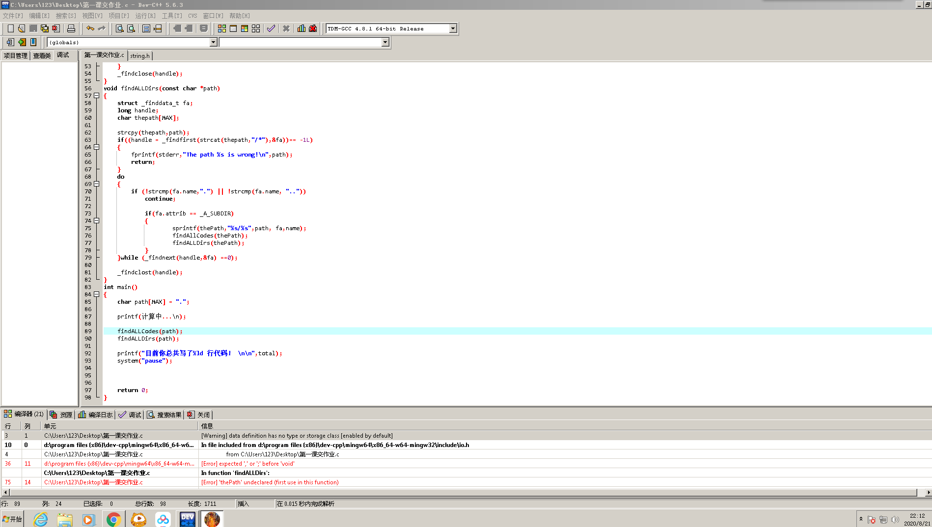Screen dimensions: 932x527
Task: Click the Delete profiling info icon
Action: [313, 28]
